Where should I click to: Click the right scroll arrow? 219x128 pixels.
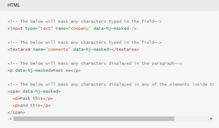[x=211, y=119]
